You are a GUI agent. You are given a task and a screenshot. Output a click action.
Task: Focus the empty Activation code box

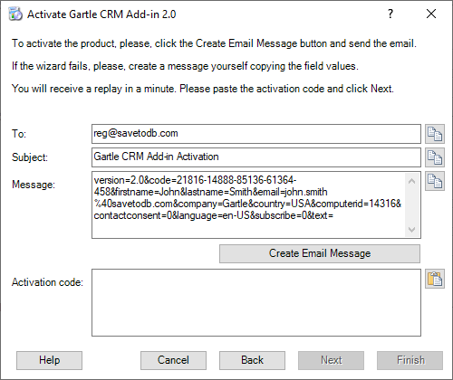click(256, 302)
